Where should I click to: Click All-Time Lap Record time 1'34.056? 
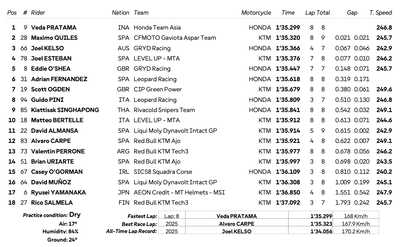point(321,231)
